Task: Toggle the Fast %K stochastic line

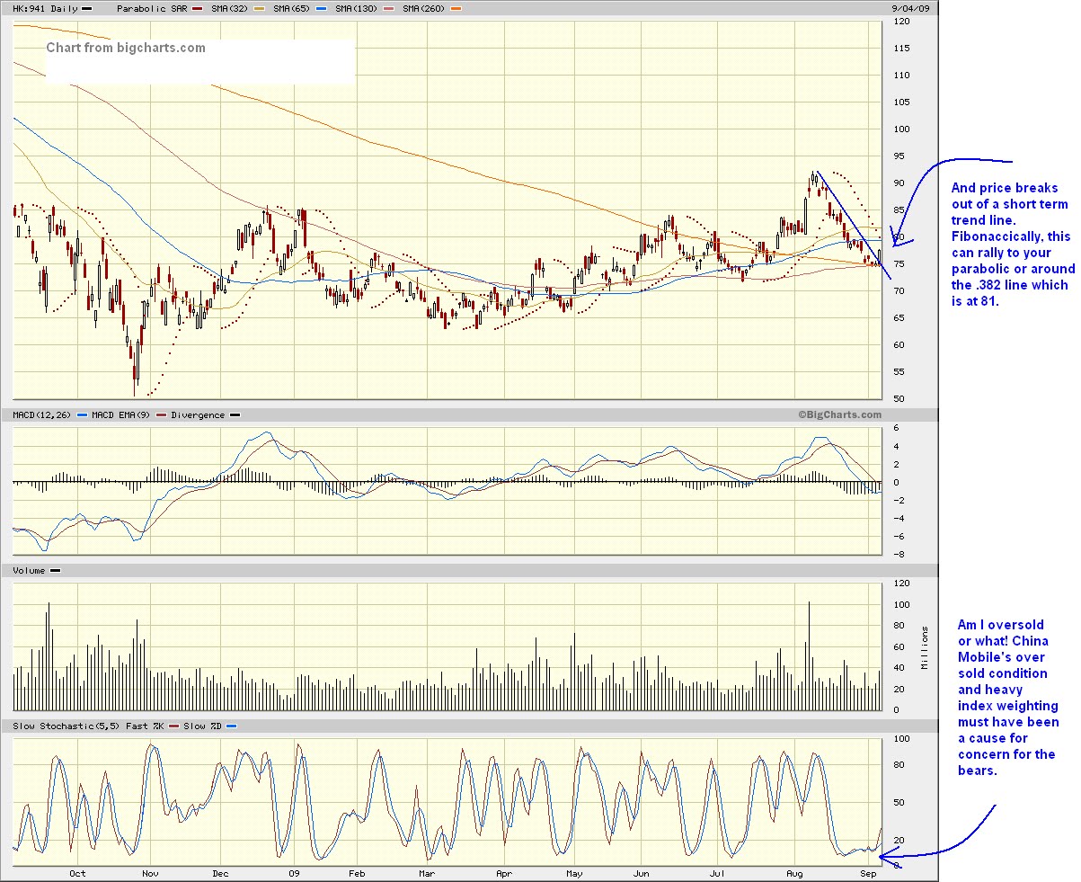Action: pyautogui.click(x=173, y=724)
